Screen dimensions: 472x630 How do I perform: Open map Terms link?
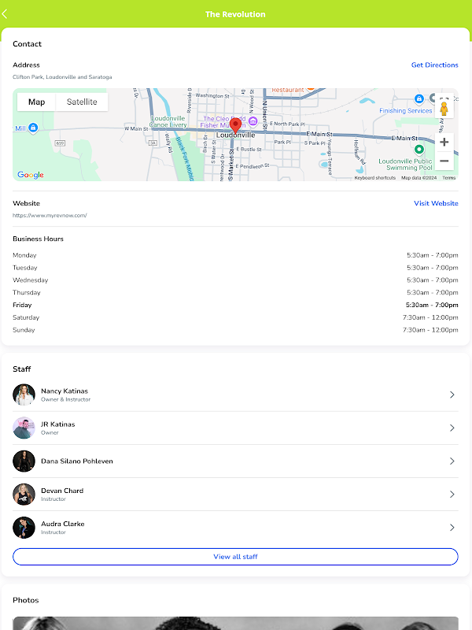tap(448, 178)
